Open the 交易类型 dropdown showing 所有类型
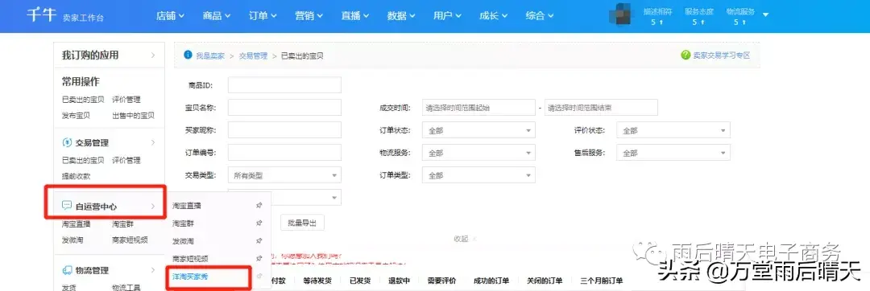870x291 pixels. coord(284,175)
